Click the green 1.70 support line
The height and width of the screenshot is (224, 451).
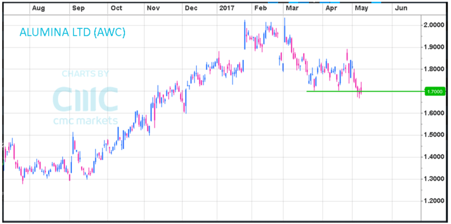point(366,92)
